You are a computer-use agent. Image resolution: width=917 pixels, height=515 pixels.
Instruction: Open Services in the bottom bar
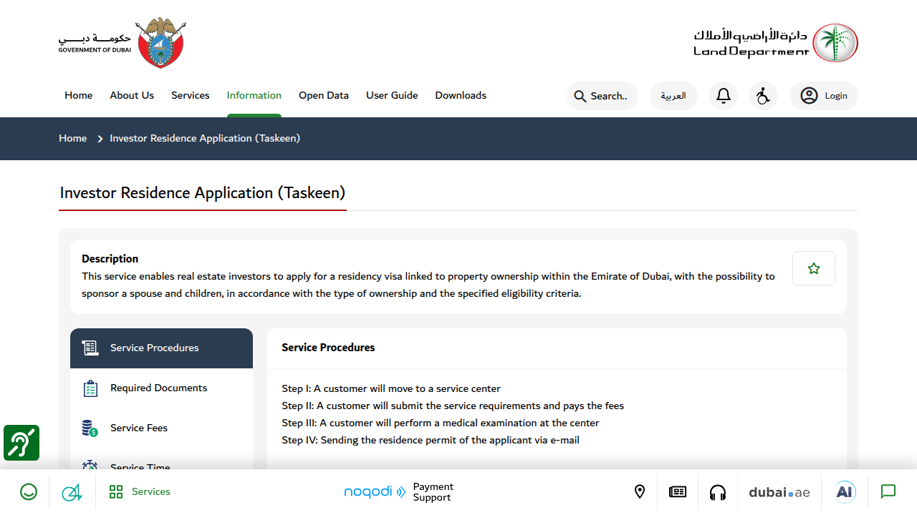click(x=140, y=492)
